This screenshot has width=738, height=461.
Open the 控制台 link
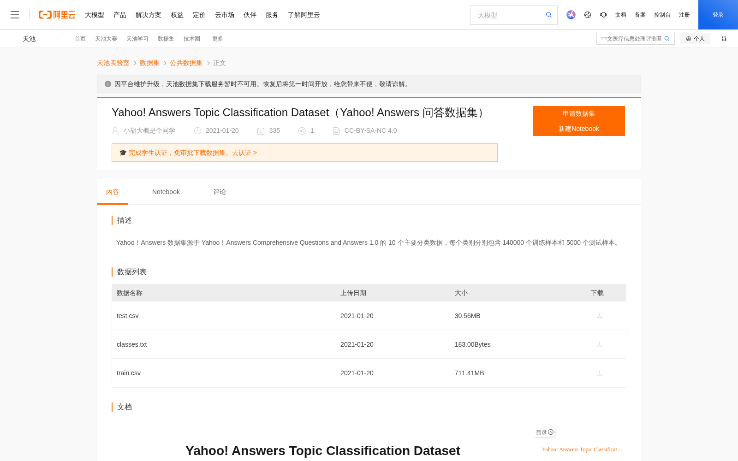(662, 15)
